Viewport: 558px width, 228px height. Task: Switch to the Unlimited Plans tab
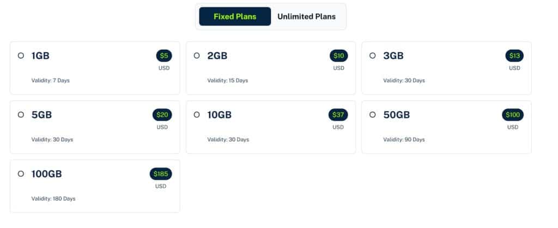306,16
